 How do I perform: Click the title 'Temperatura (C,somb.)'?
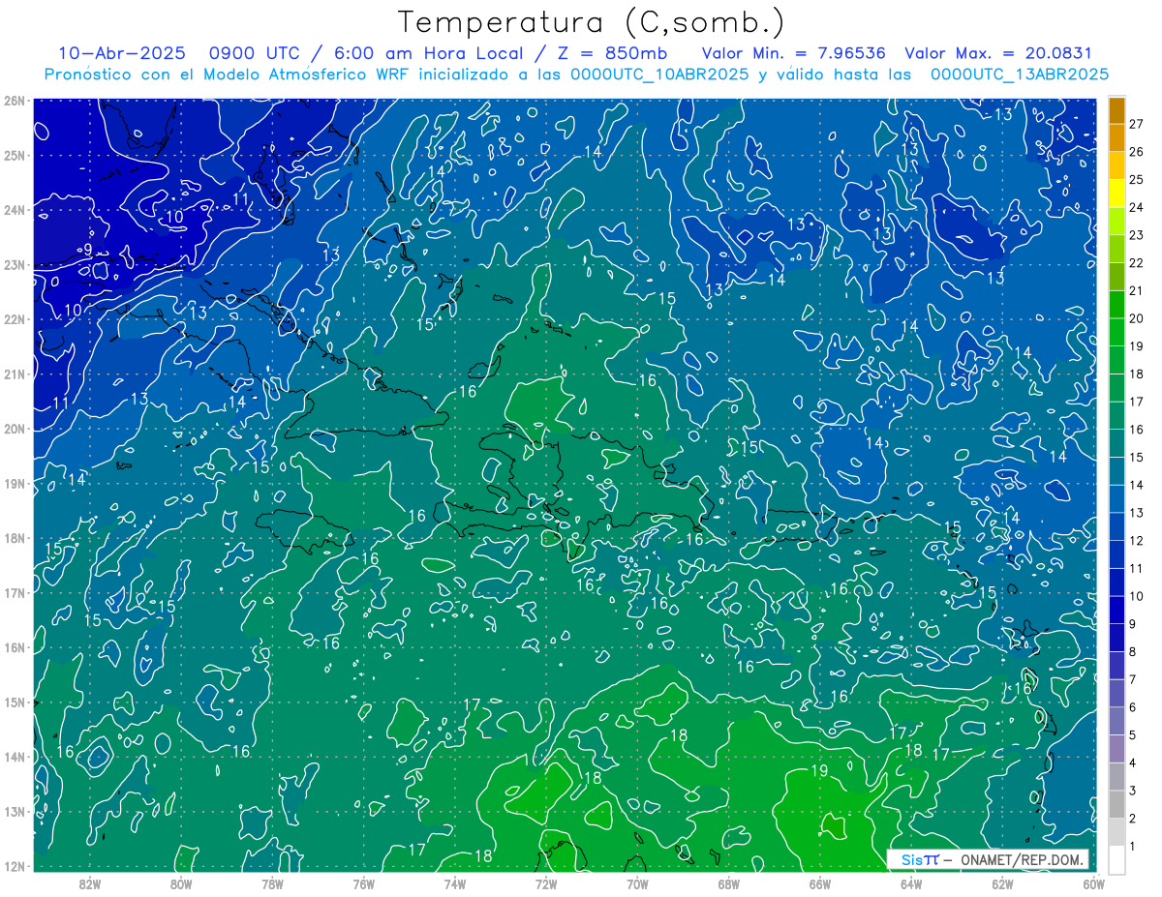click(593, 23)
